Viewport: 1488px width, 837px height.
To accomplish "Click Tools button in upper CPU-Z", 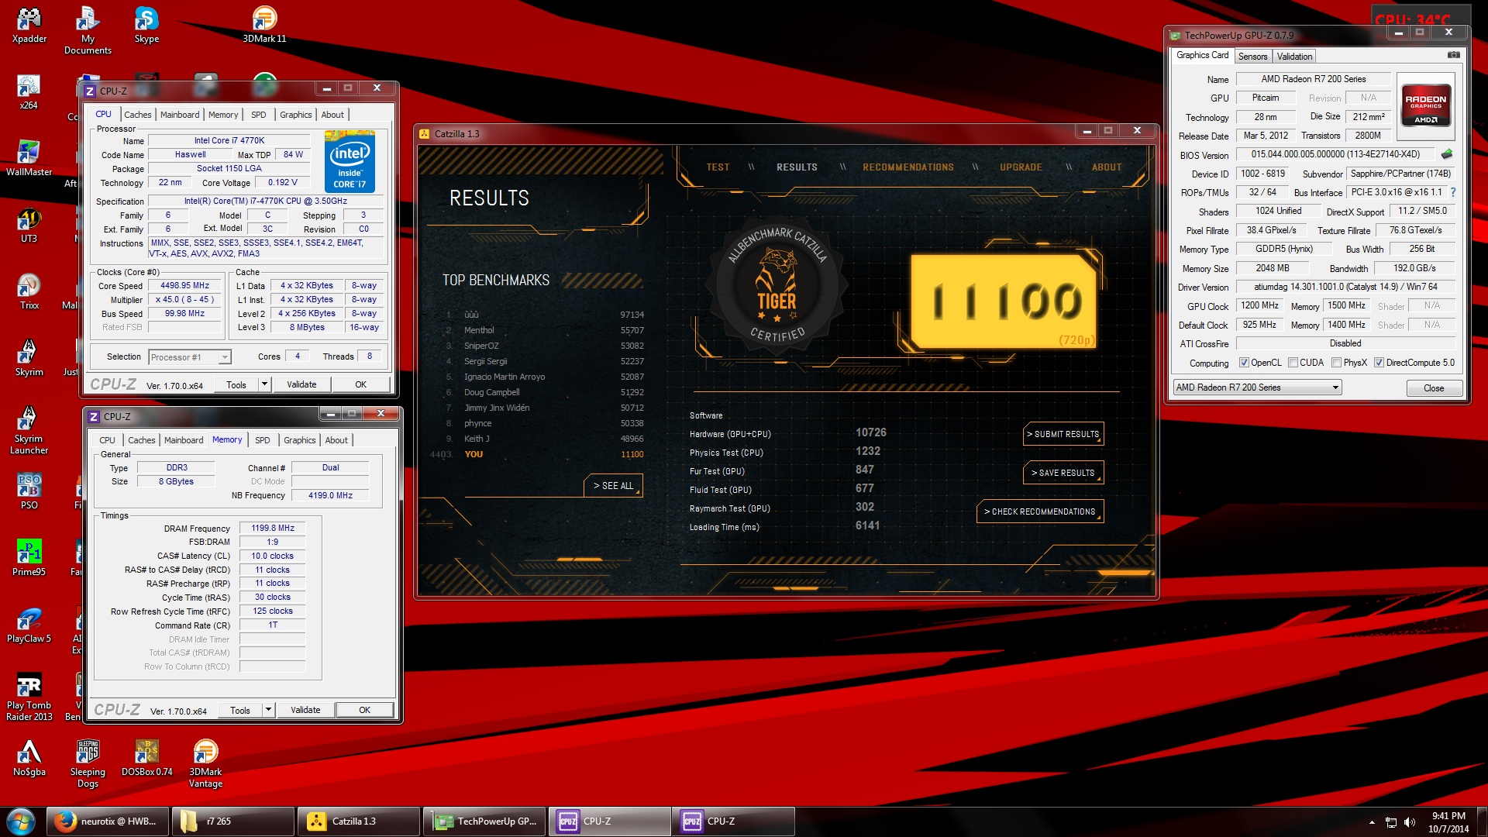I will (236, 384).
